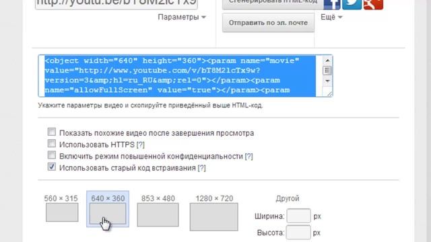Click the instruction text about HTML-код

pos(150,106)
